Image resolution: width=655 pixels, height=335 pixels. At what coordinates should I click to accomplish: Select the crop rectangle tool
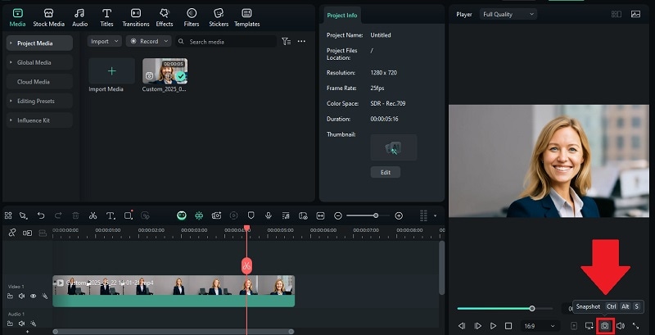coord(129,215)
